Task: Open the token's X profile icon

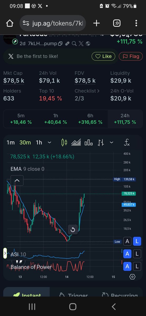Action: (x=81, y=43)
